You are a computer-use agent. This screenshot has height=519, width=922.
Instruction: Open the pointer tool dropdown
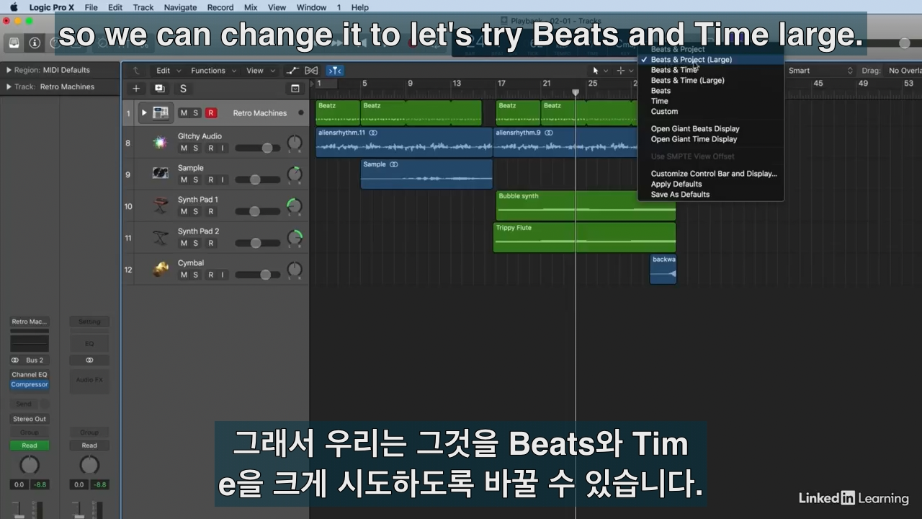[x=600, y=71]
